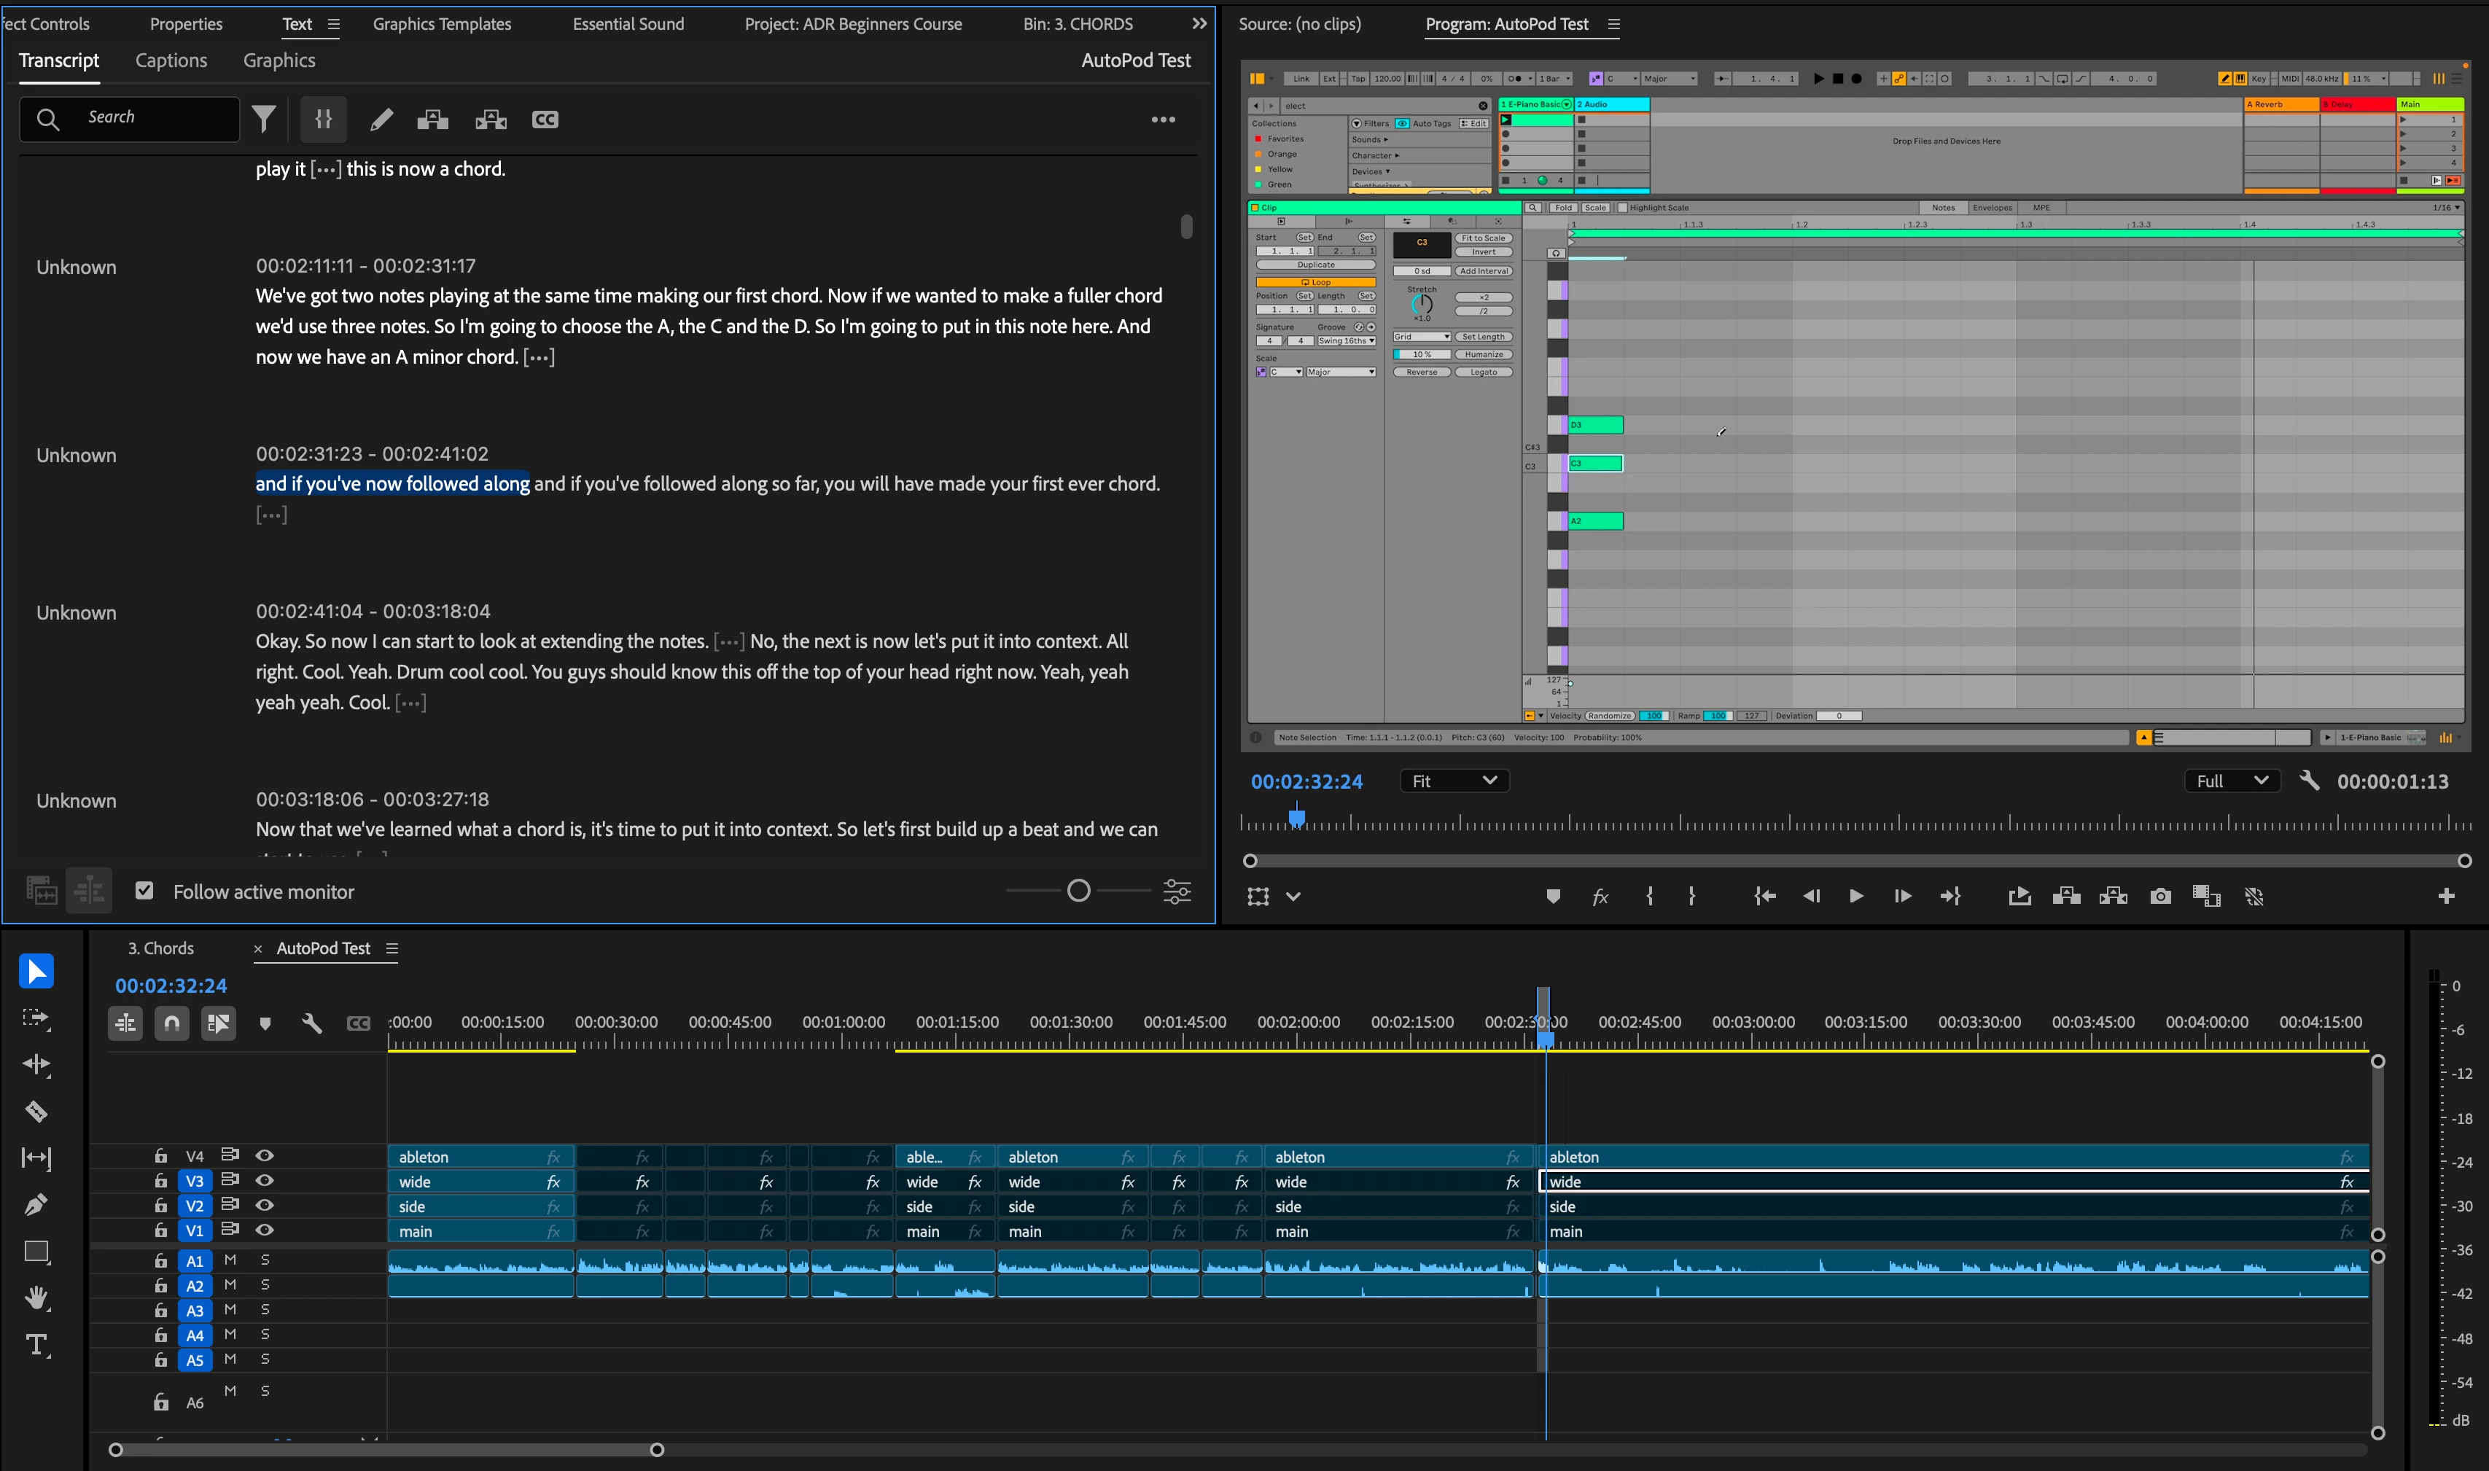
Task: Open AutoPod Test timeline panel menu
Action: 392,948
